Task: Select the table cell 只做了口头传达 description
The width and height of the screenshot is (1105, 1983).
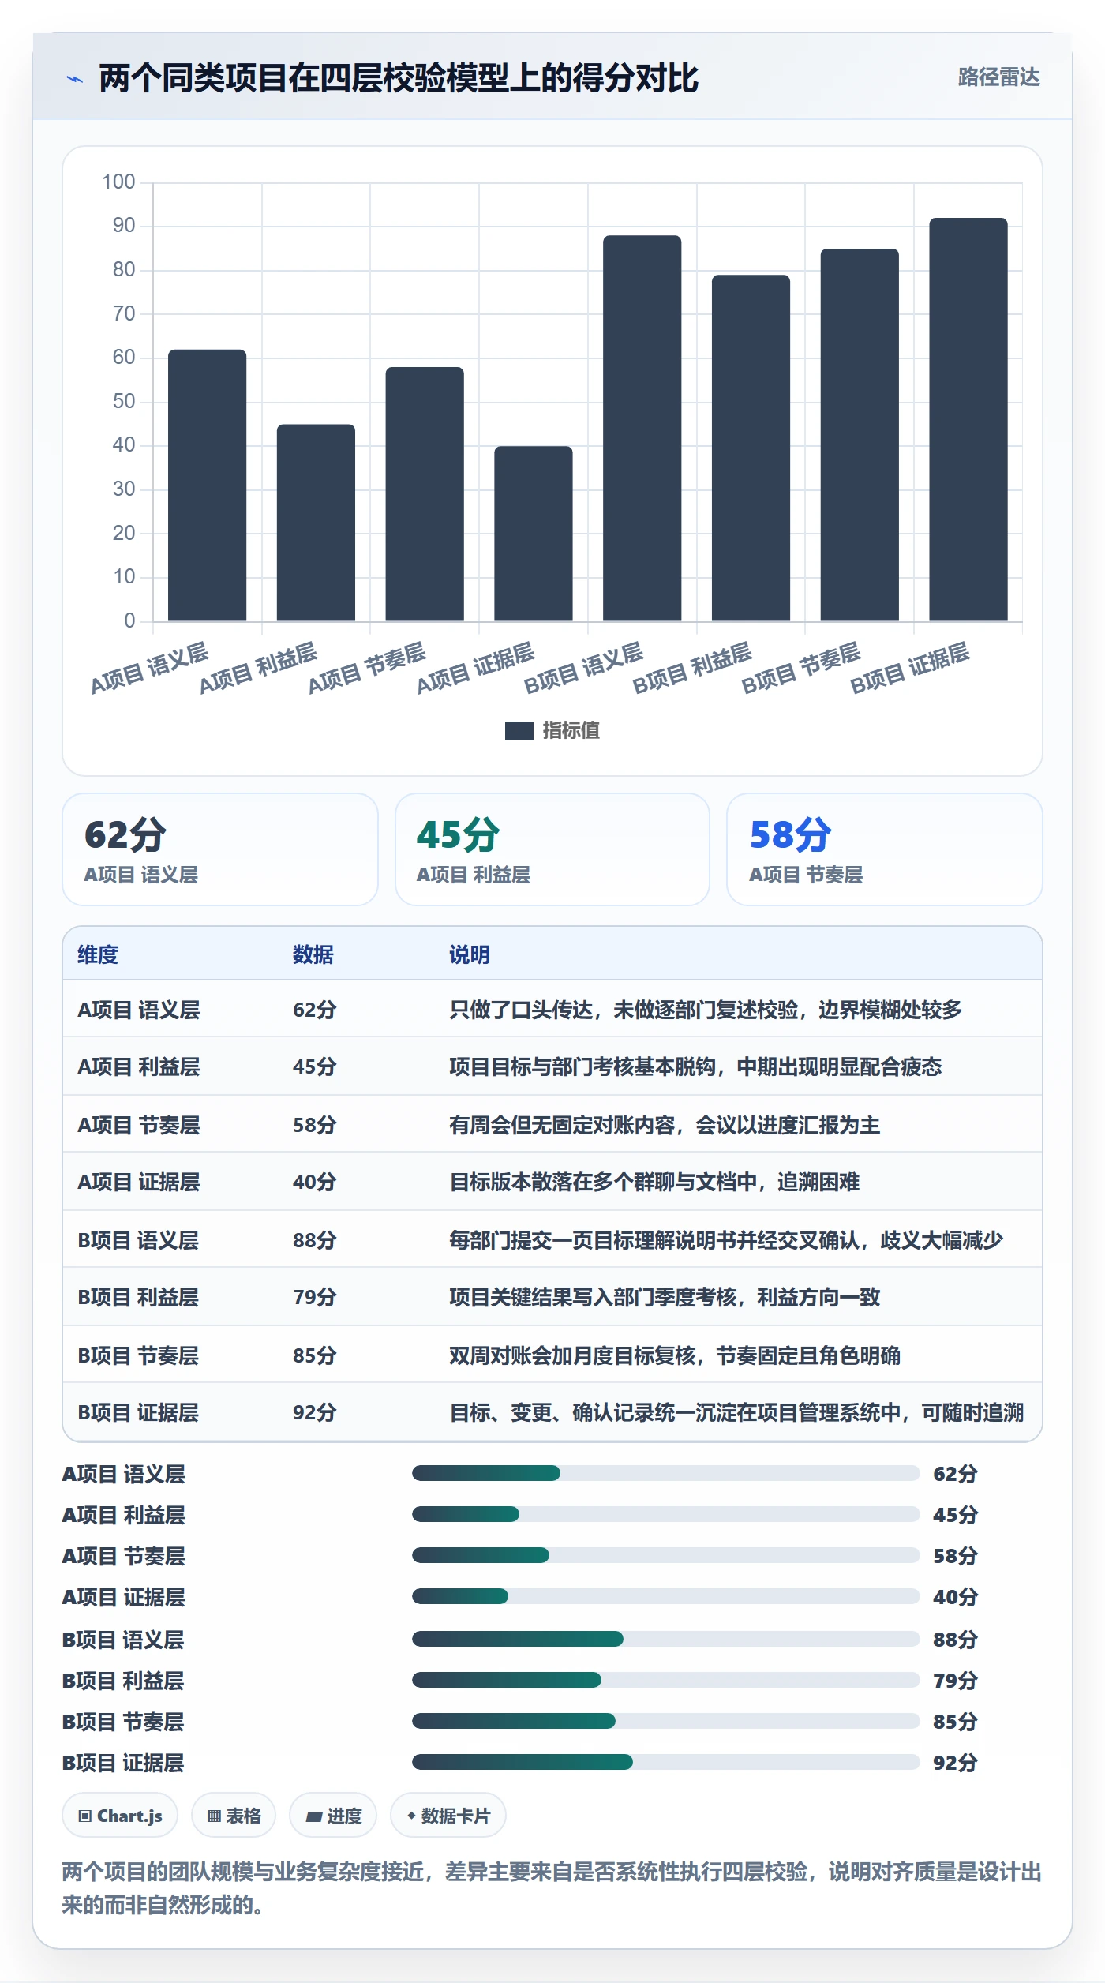Action: click(706, 1010)
